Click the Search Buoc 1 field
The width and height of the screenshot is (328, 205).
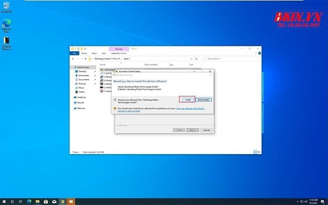[232, 59]
